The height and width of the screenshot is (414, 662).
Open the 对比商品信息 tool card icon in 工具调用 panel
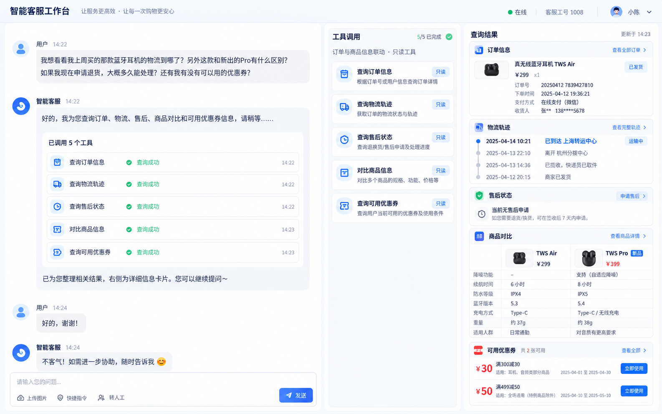click(x=344, y=173)
